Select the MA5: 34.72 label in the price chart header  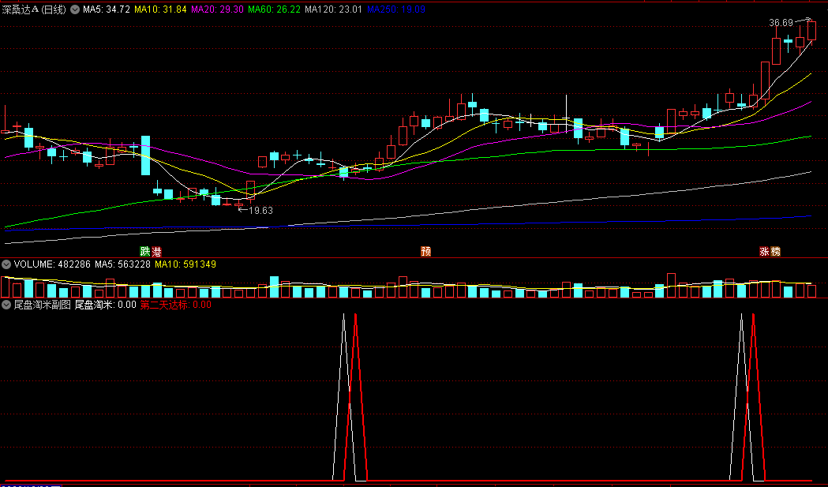coord(106,9)
